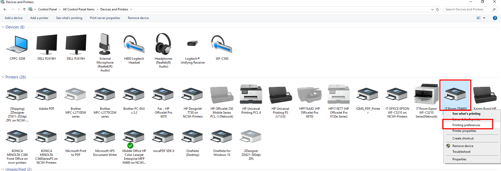Click Add a device in toolbar
Image resolution: width=501 pixels, height=171 pixels.
tap(14, 18)
